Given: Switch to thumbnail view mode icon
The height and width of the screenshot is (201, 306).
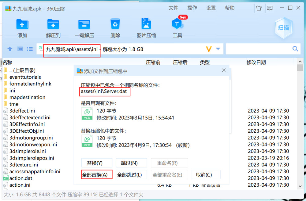Looking at the screenshot, I should point(20,49).
